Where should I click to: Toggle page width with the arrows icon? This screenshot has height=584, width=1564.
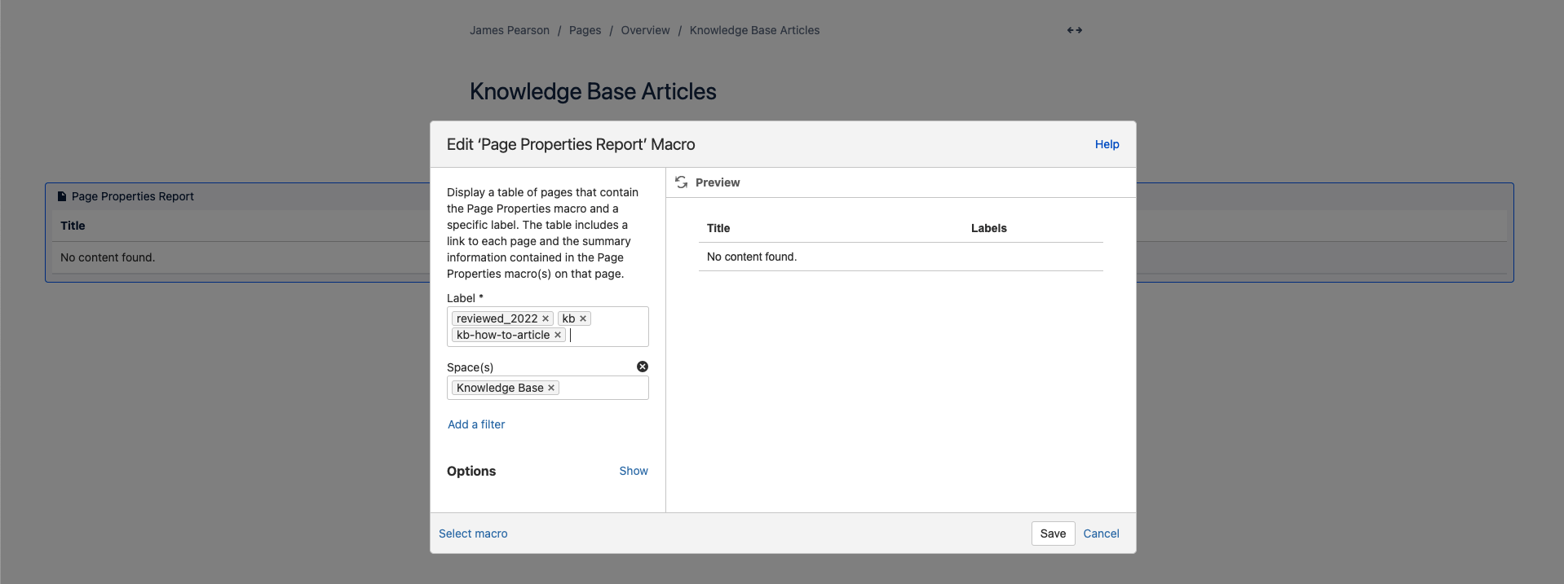pos(1075,30)
